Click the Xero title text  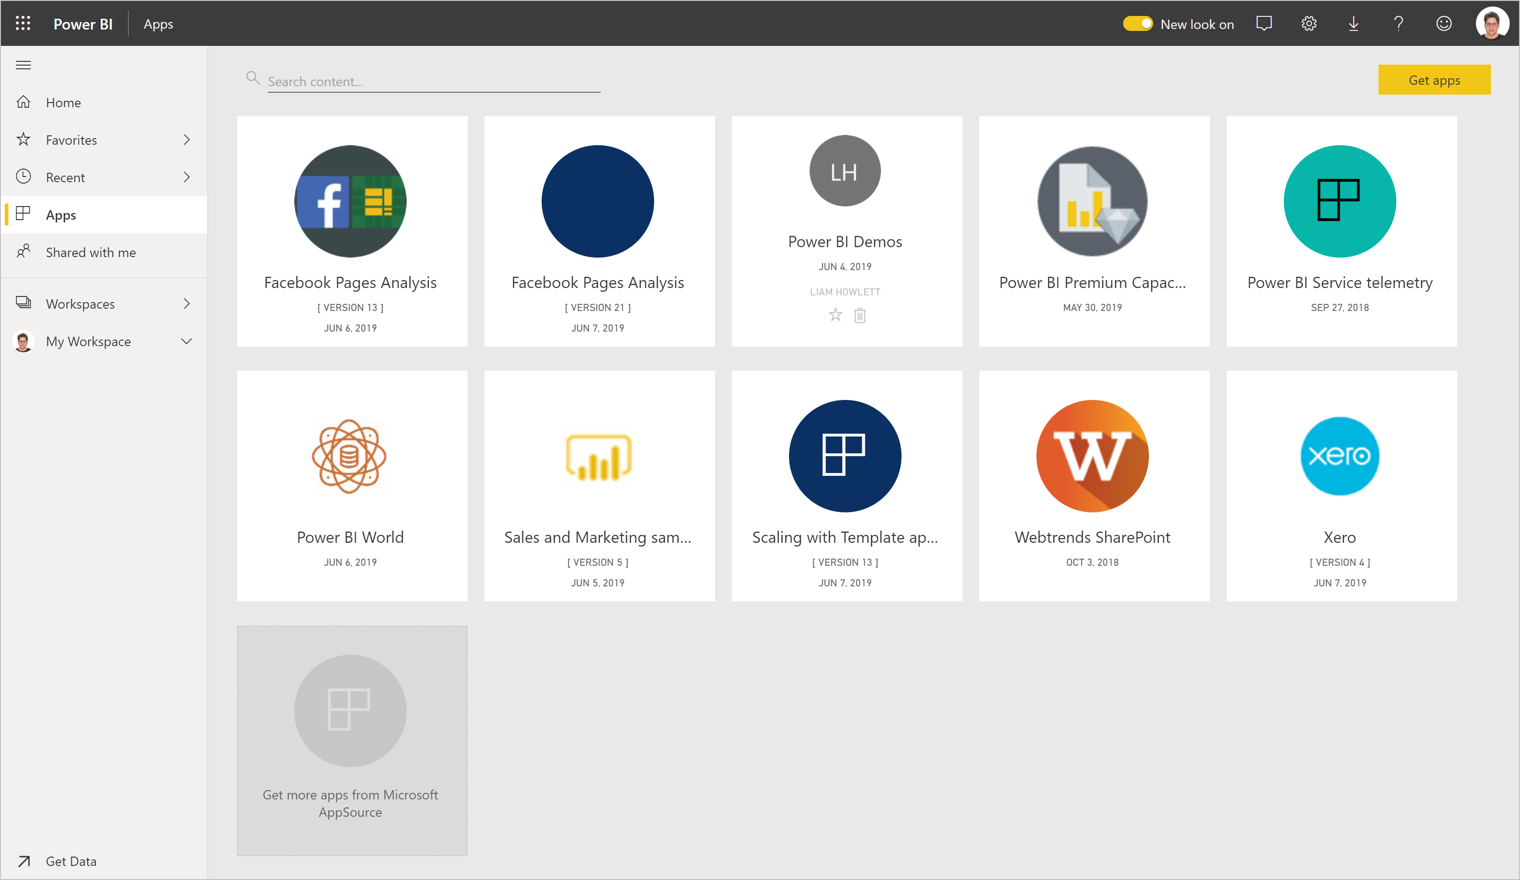click(1340, 537)
